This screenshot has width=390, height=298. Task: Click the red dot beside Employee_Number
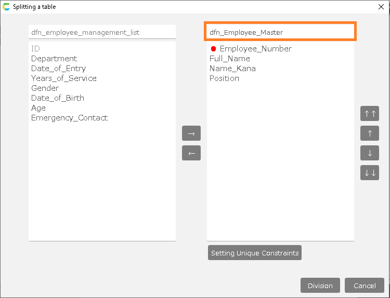pos(213,49)
